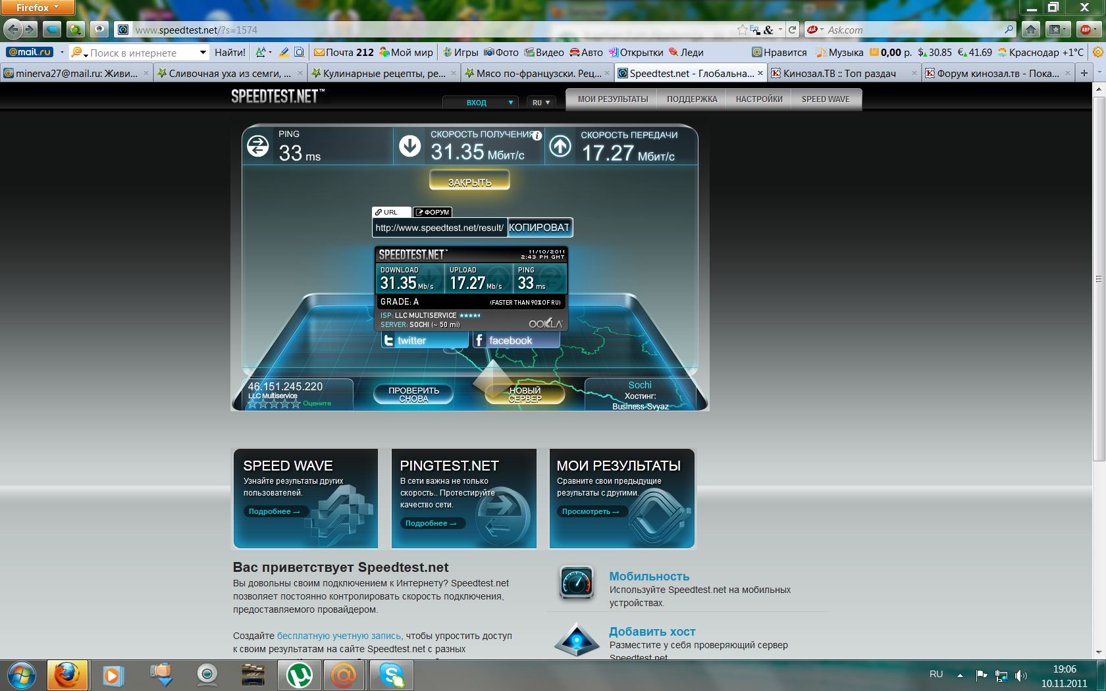The width and height of the screenshot is (1106, 691).
Task: Click the Мобильность speedometer icon
Action: 577,582
